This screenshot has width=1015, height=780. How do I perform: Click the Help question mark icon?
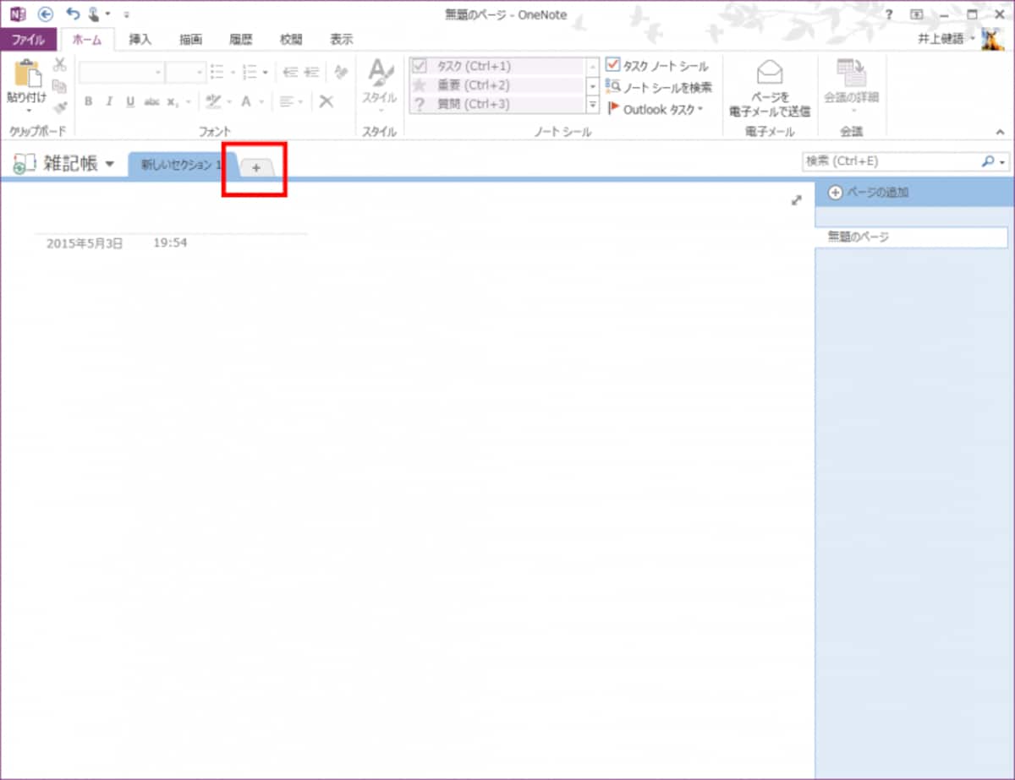click(889, 14)
